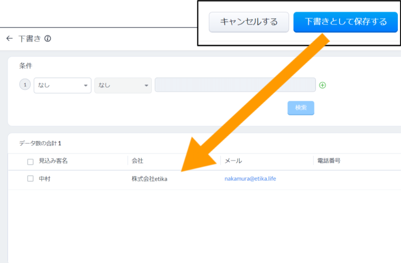Click the condition value input field

pos(235,85)
